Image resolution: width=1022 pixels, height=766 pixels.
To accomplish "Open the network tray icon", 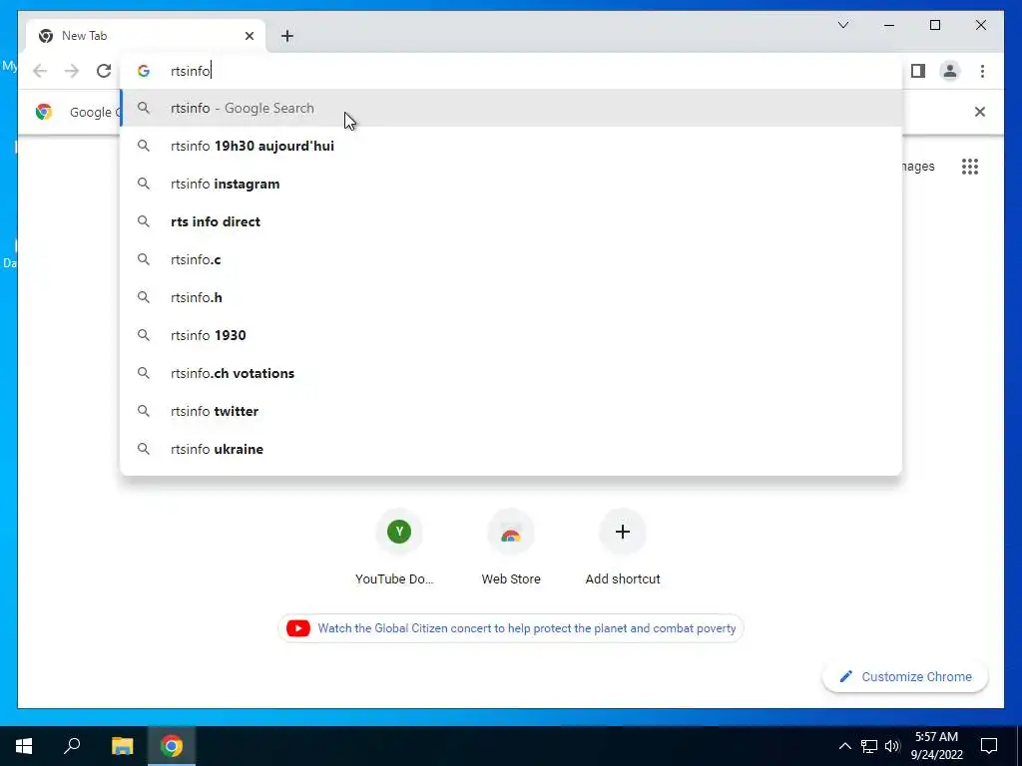I will pyautogui.click(x=869, y=746).
